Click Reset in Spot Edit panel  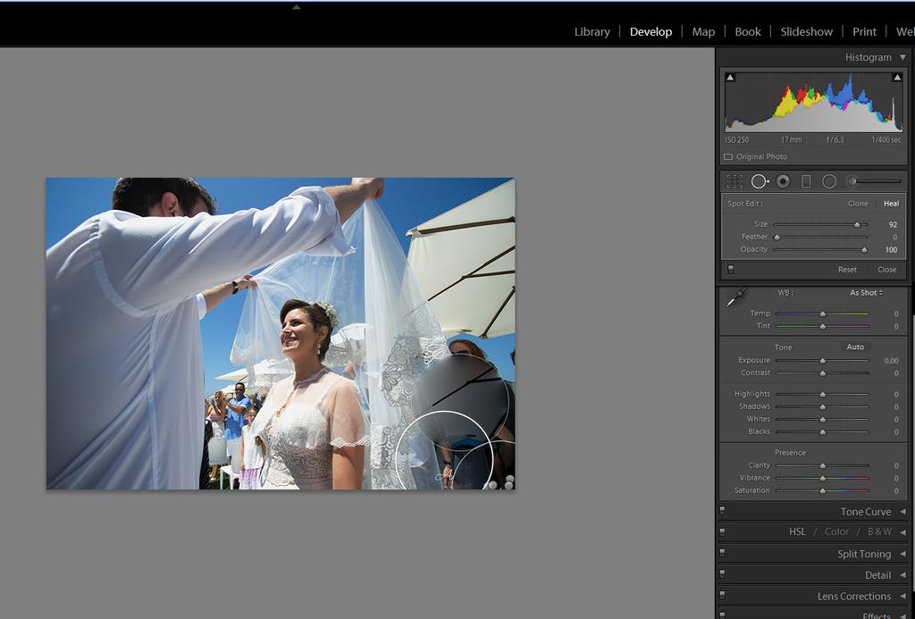pos(847,270)
